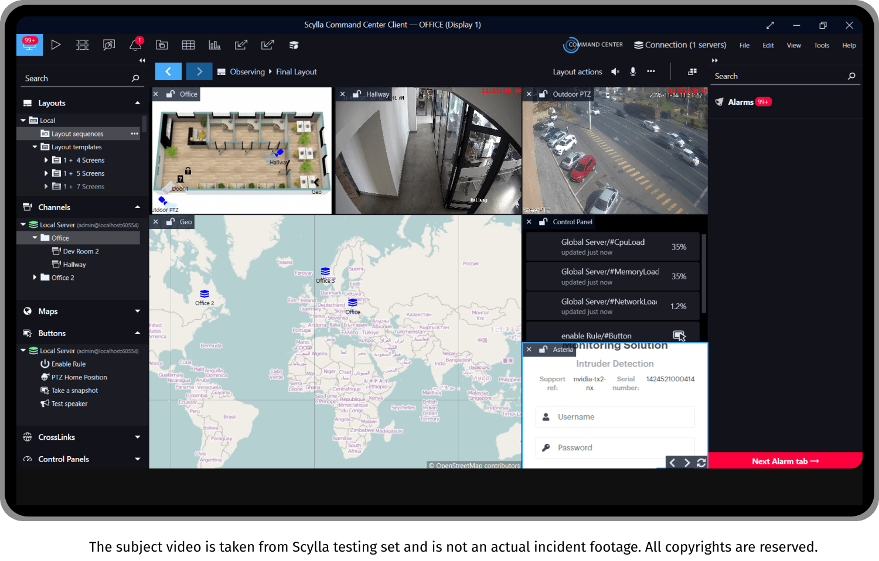Viewport: 879px width, 561px height.
Task: Toggle lock on the Hallway tile
Action: 357,94
